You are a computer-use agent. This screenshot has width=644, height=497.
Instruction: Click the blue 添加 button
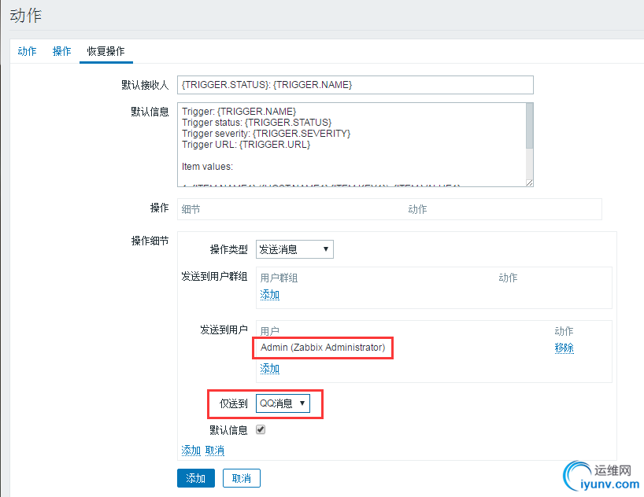(x=196, y=478)
